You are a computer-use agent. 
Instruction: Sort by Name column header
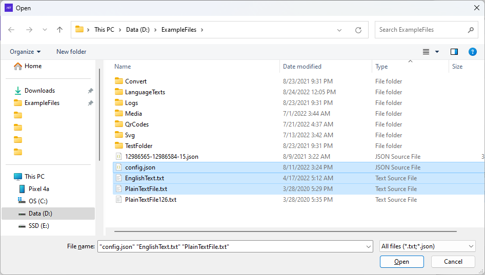coord(123,67)
